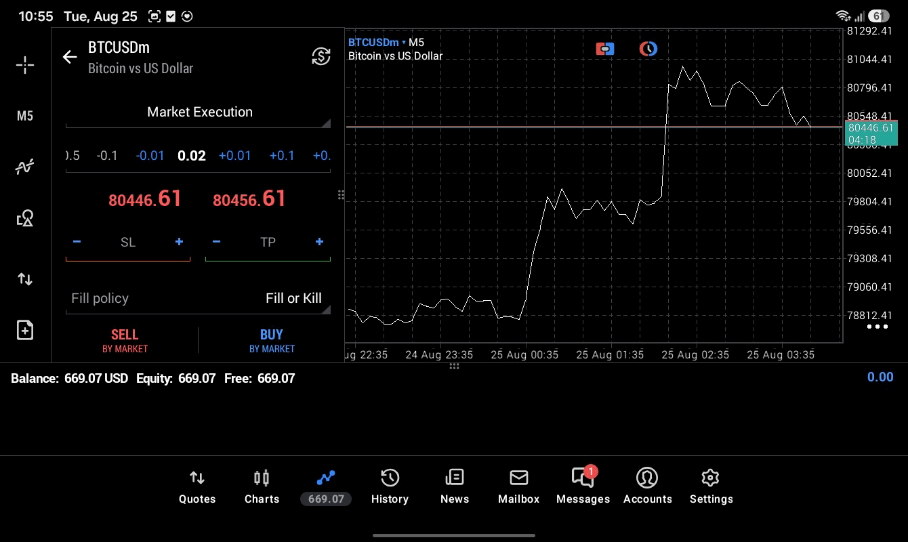Tap the red-blue one-click trading icon on chart

click(605, 49)
